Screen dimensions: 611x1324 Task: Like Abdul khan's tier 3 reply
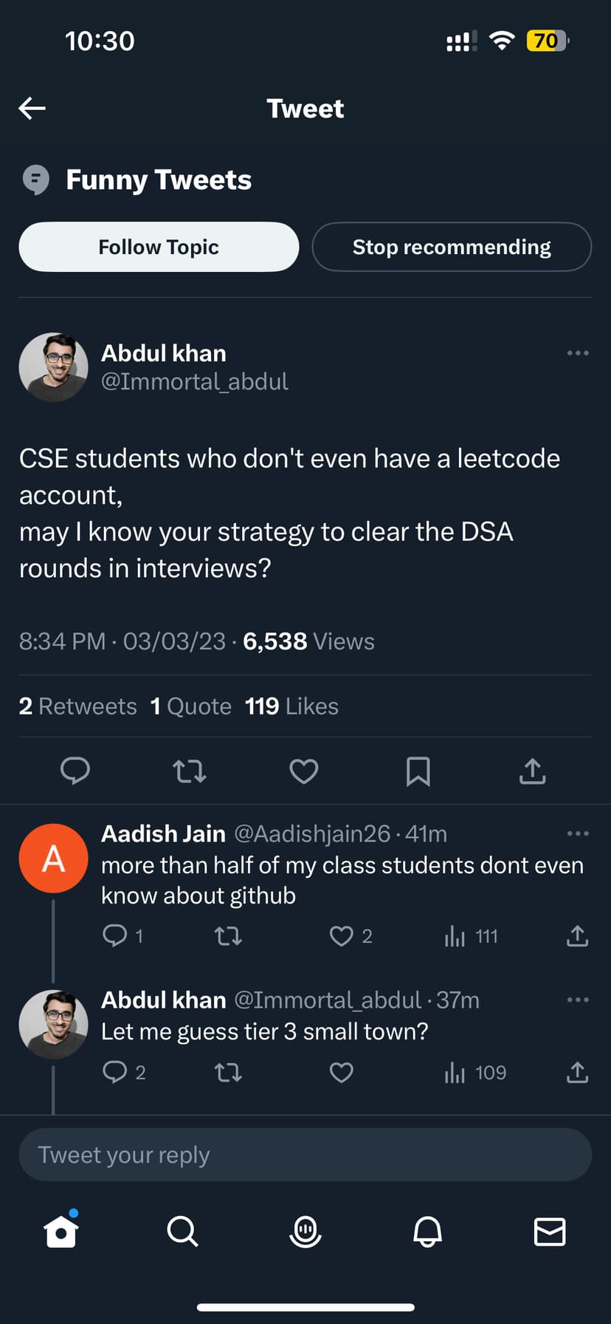point(341,1073)
